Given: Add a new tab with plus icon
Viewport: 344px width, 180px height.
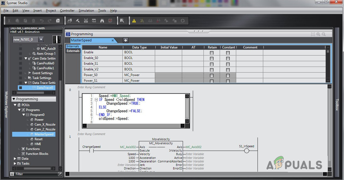Looking at the screenshot, I should (x=126, y=40).
